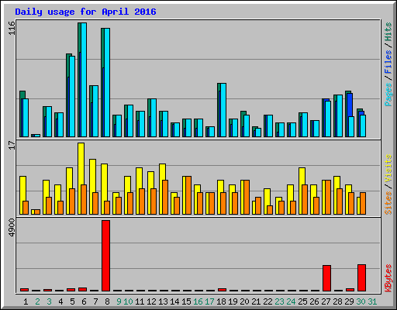397x310 pixels.
Task: Click the red KBytes bar for day 27
Action: coord(326,278)
